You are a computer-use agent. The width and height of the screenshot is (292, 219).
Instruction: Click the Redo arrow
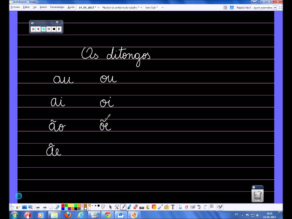tap(205, 207)
